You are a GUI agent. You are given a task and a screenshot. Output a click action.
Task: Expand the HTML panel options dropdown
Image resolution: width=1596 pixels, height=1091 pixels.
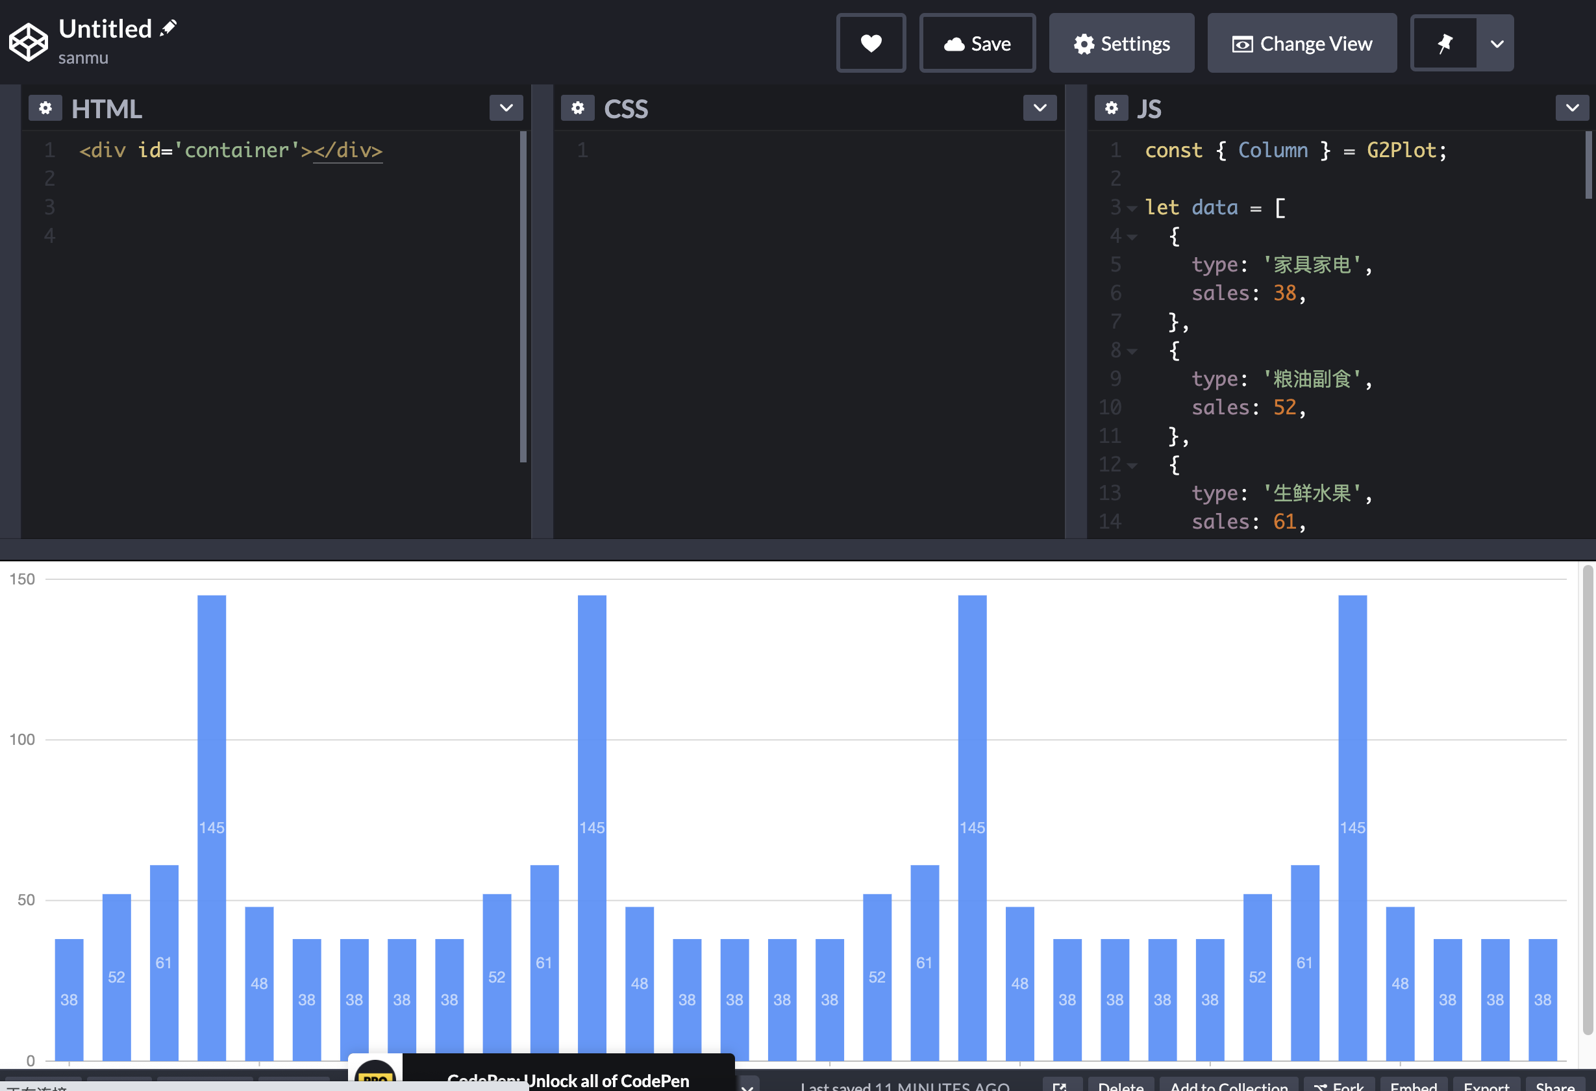click(505, 108)
